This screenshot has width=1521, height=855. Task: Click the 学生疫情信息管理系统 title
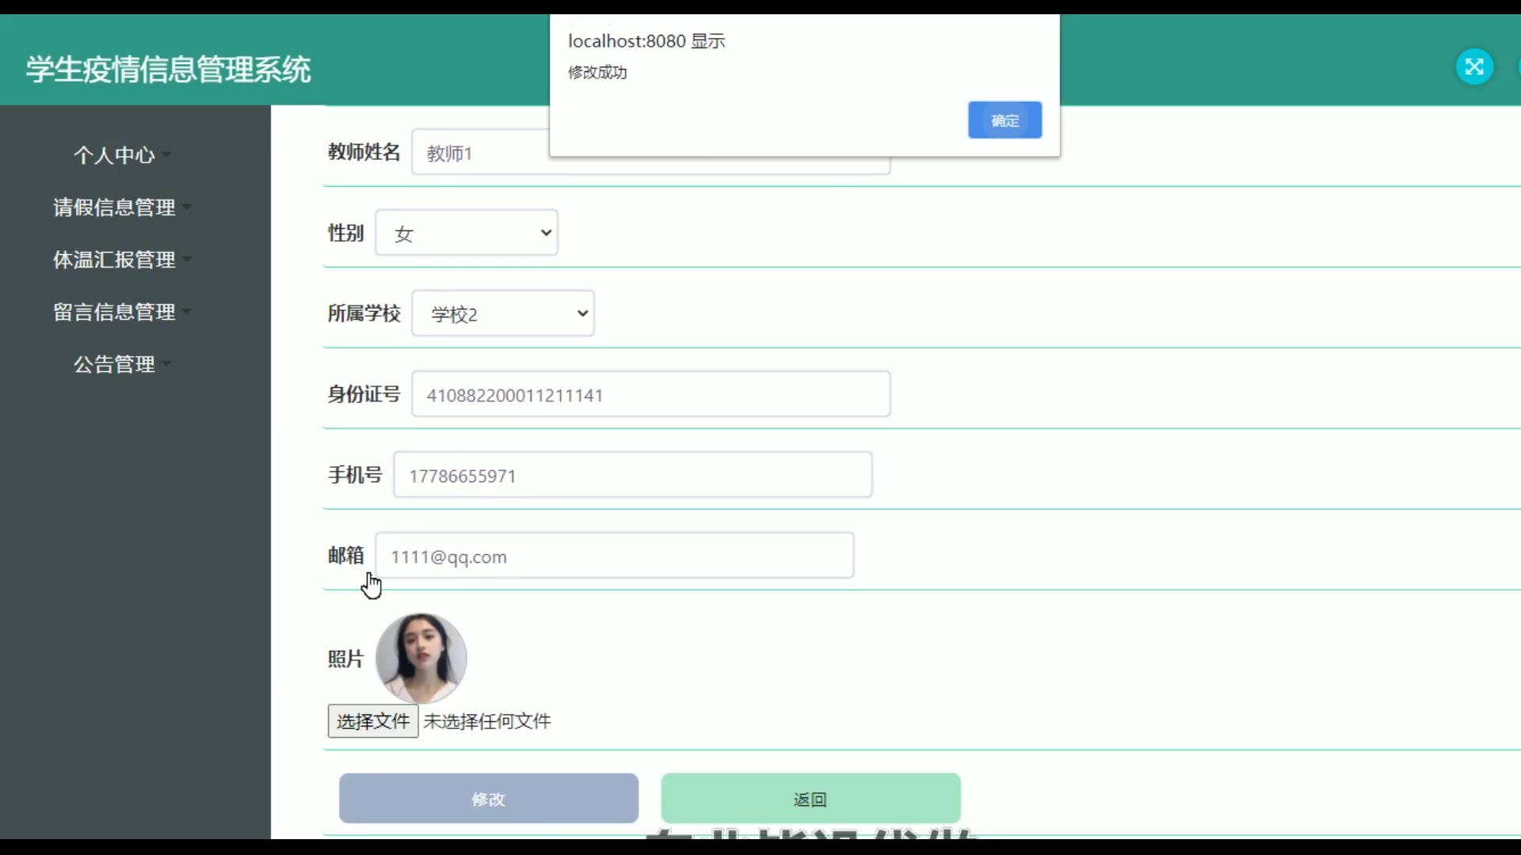(x=168, y=70)
